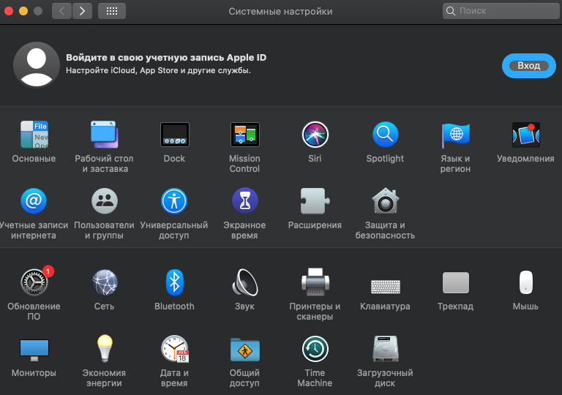Click the iCloud and App Store description line

pos(158,70)
